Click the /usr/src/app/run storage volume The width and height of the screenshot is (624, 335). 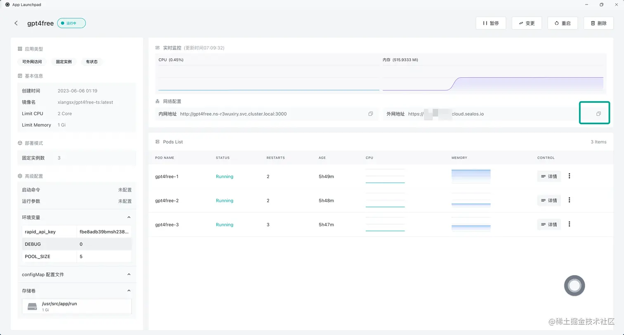tap(77, 306)
